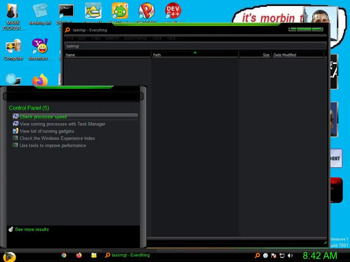Image resolution: width=350 pixels, height=262 pixels.
Task: Open the Bookmarks menu in Everything
Action: (135, 38)
